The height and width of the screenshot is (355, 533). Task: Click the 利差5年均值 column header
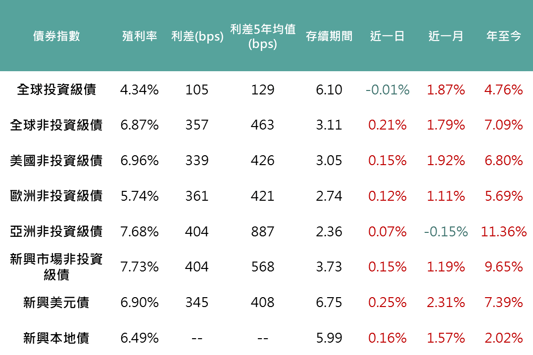click(262, 36)
